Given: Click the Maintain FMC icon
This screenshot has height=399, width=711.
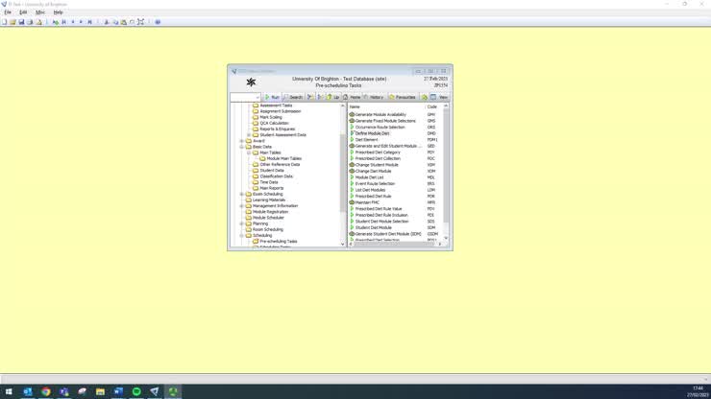Looking at the screenshot, I should (352, 202).
